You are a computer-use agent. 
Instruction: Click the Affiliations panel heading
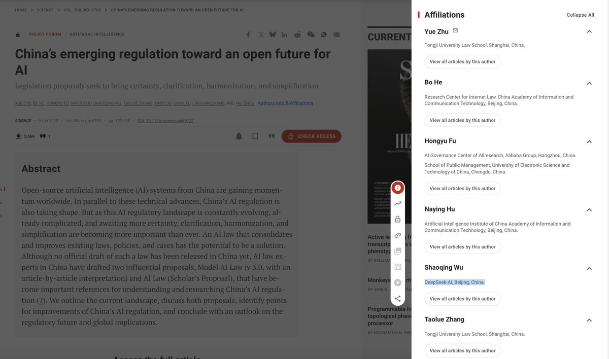[x=445, y=15]
